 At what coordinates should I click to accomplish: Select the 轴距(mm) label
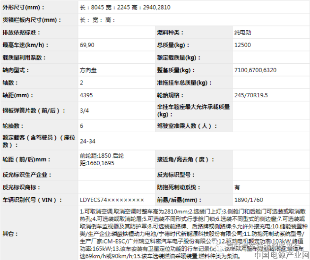point(18,95)
